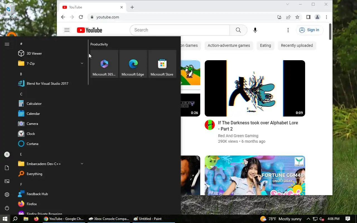Open Settings gear in Start sidebar

[7, 195]
